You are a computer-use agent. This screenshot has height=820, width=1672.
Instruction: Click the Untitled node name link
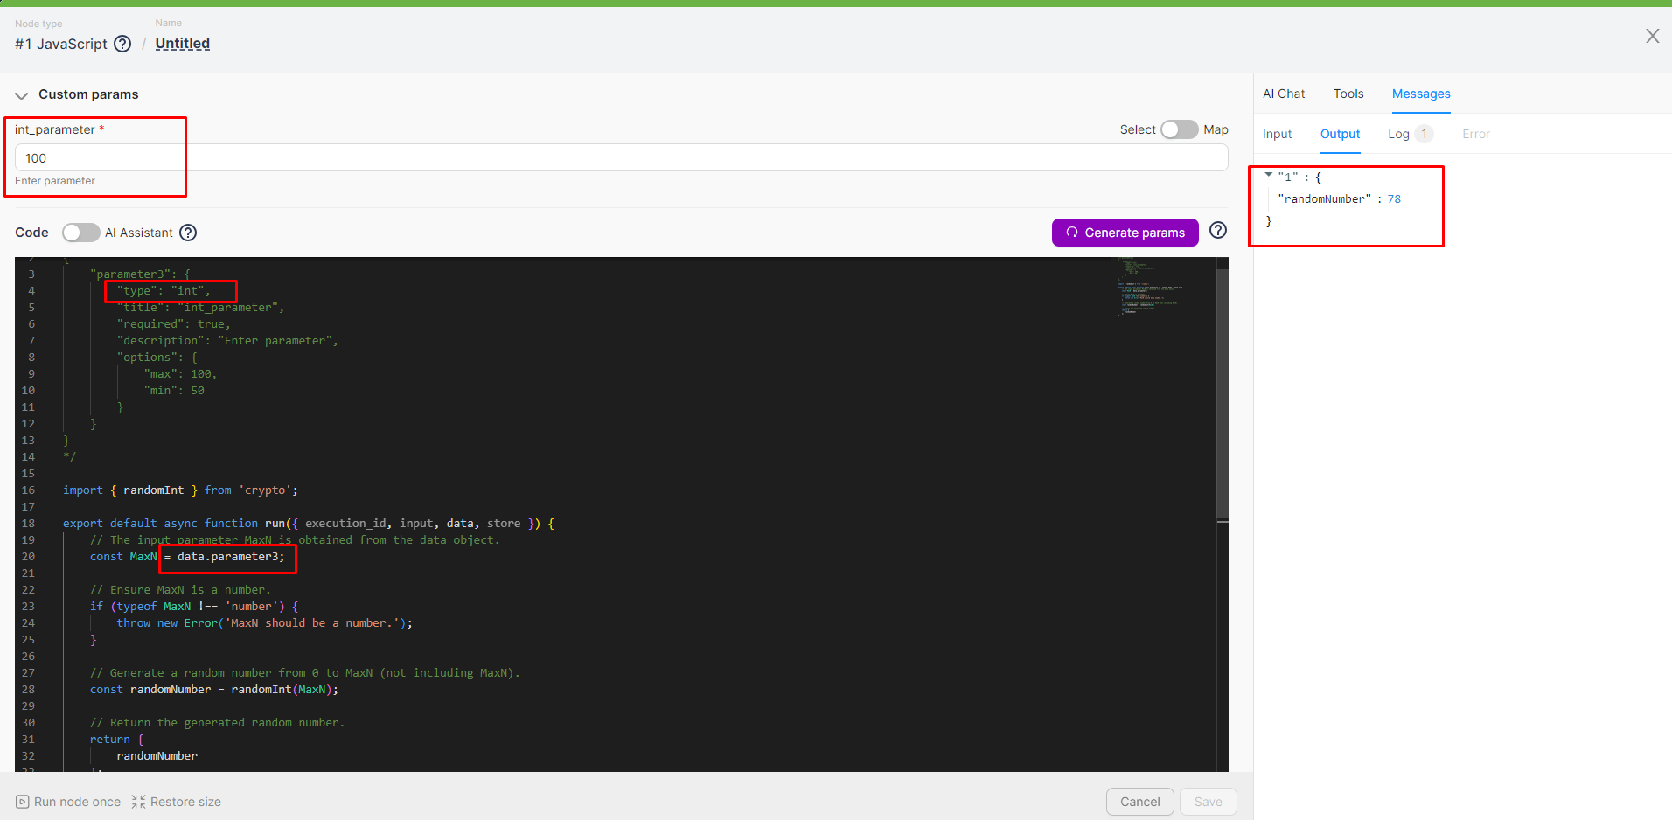tap(182, 44)
